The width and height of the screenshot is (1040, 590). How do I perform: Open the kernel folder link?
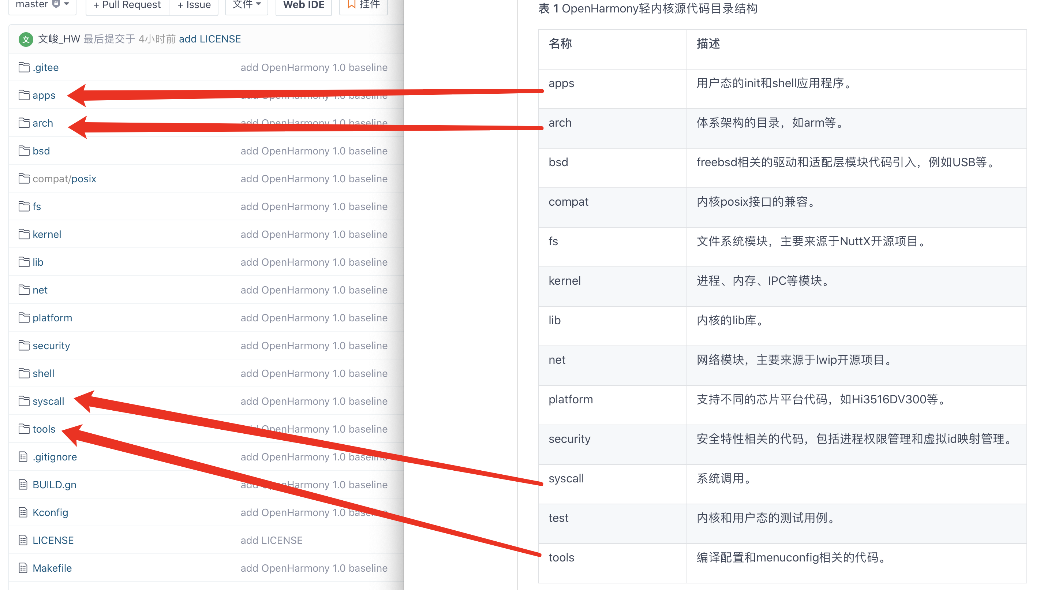coord(47,234)
